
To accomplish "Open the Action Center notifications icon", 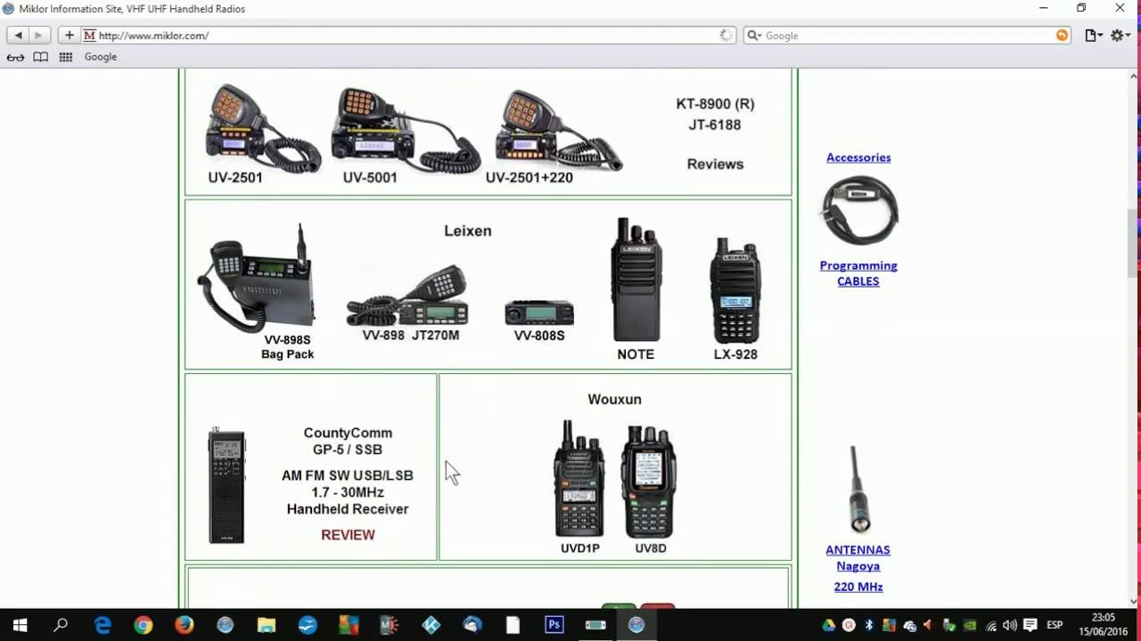I will click(x=1030, y=625).
